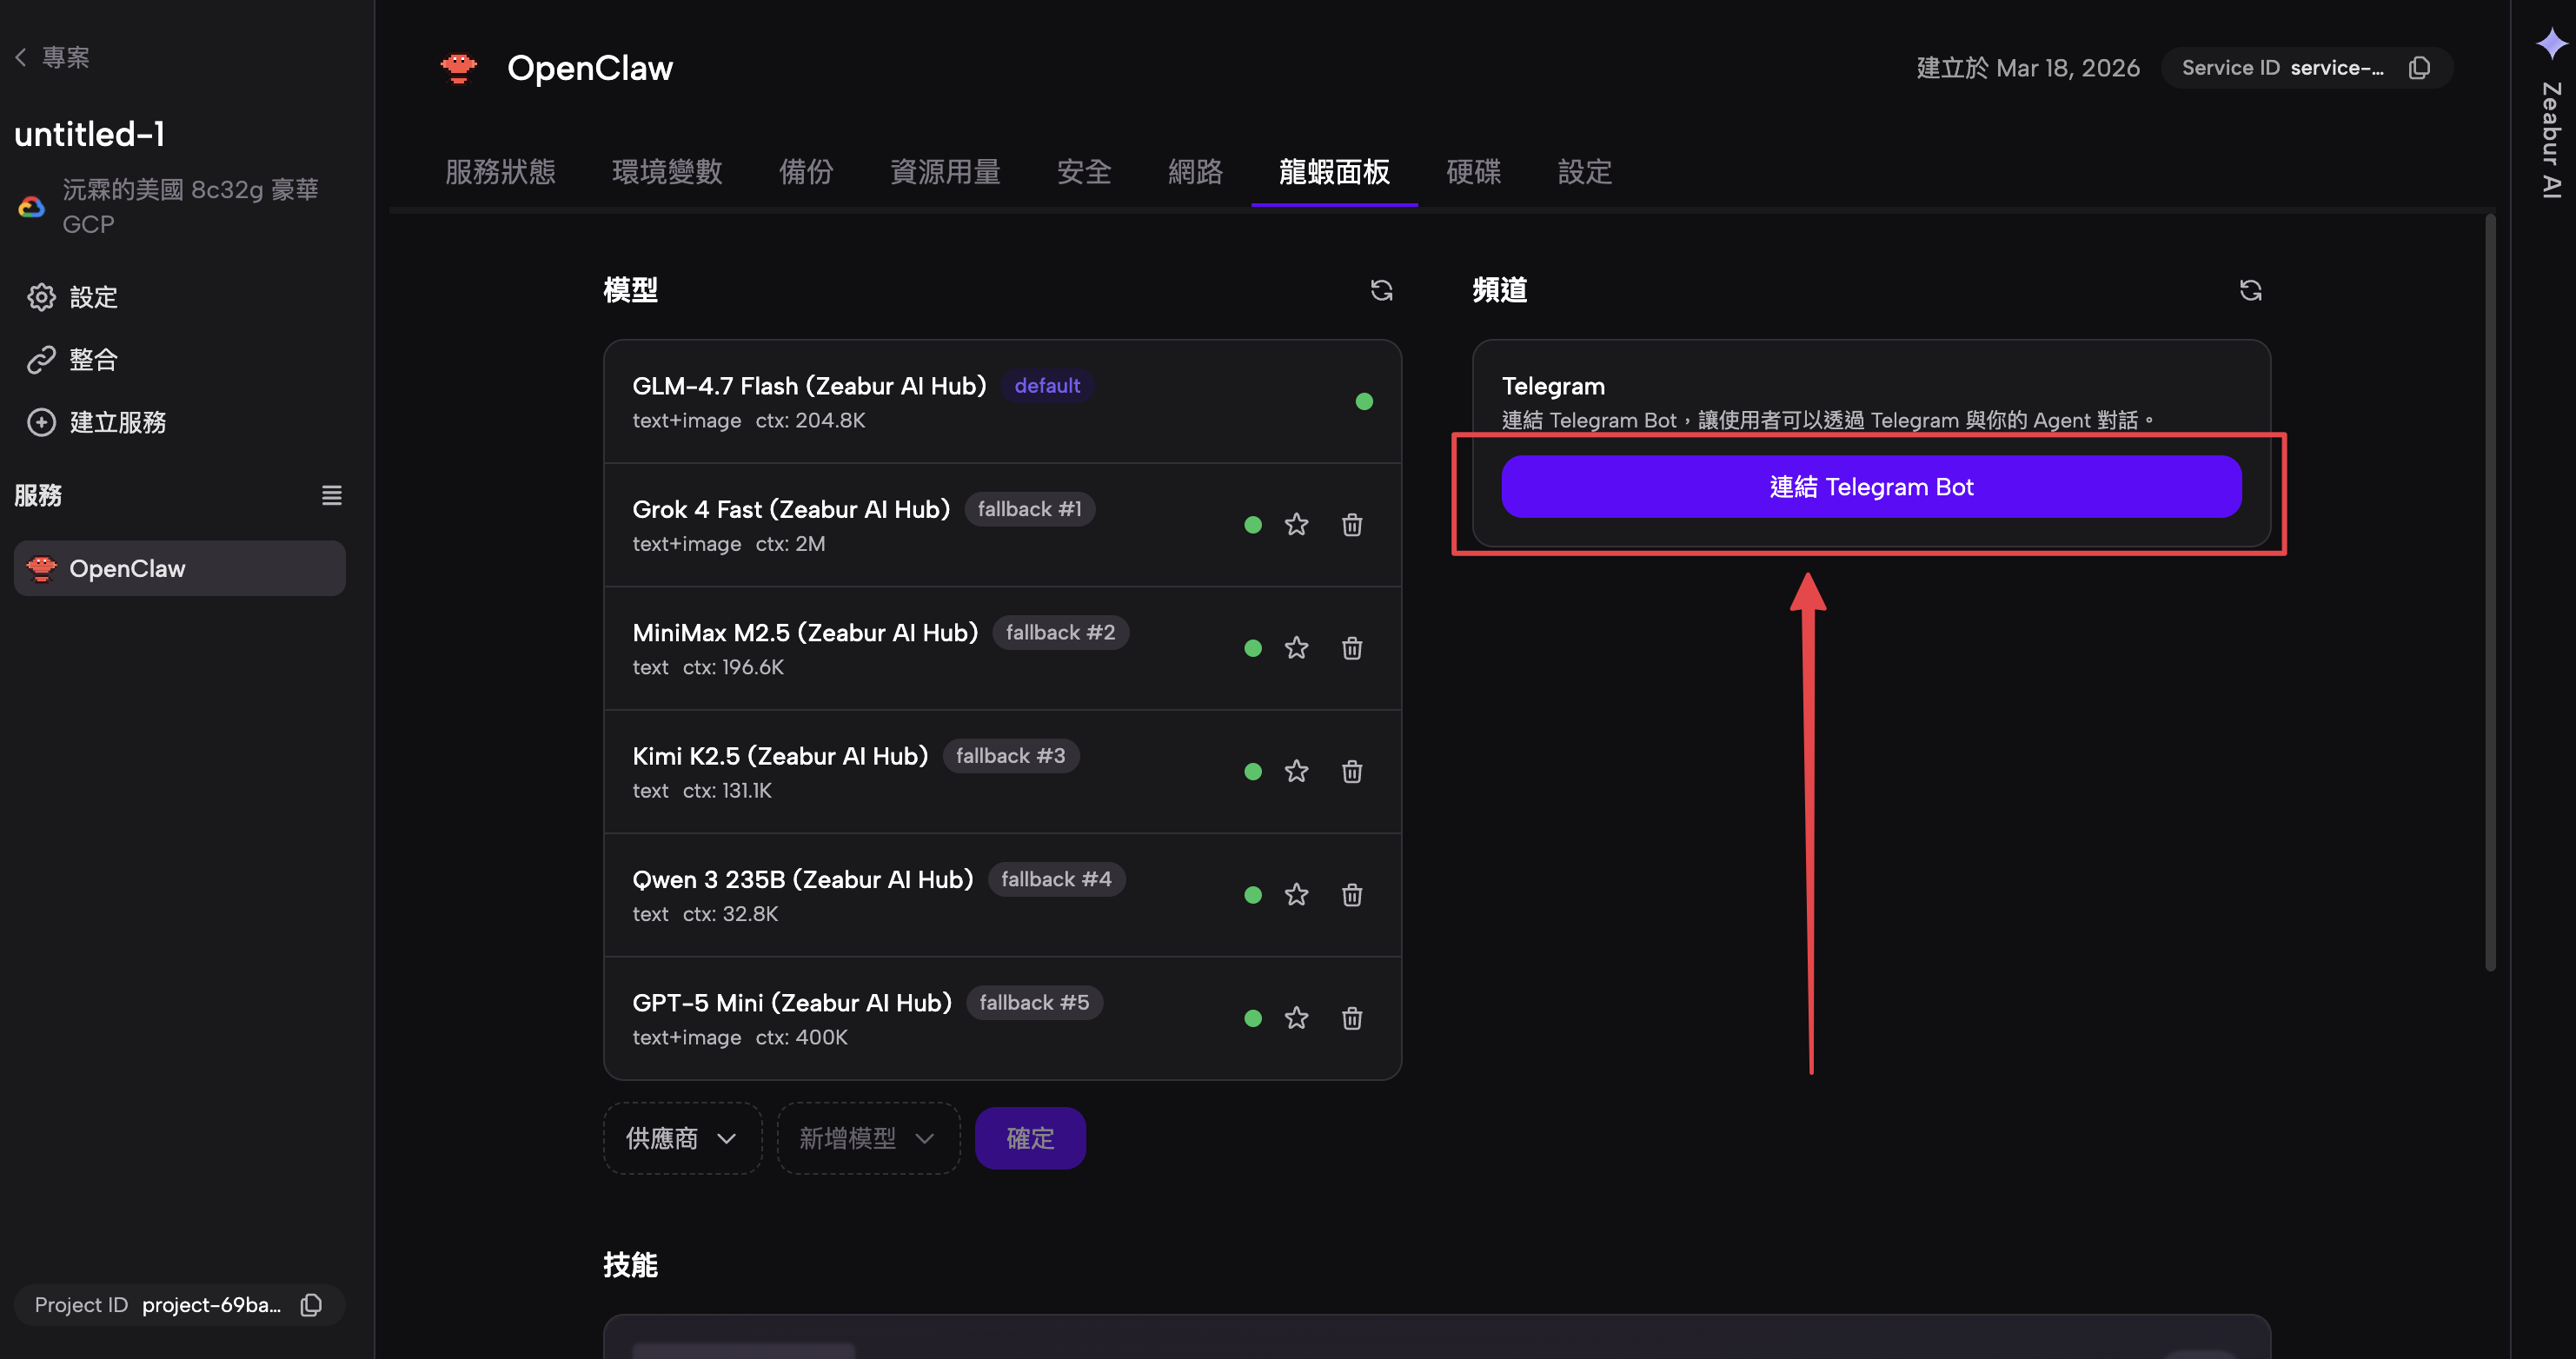
Task: Star MiniMax M2.5 as default
Action: 1296,648
